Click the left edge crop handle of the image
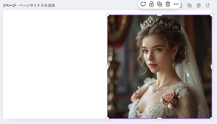This screenshot has height=124, width=217. coord(107,67)
